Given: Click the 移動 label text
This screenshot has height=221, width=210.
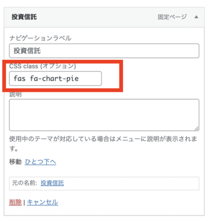Looking at the screenshot, I should 15,162.
